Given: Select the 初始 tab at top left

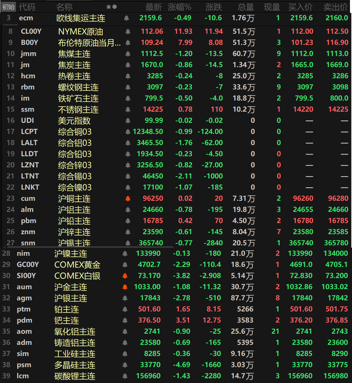Looking at the screenshot, I should tap(8, 6).
